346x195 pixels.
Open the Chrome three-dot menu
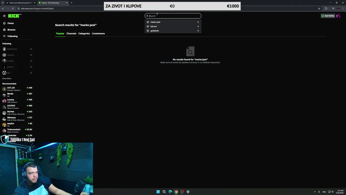tap(343, 8)
